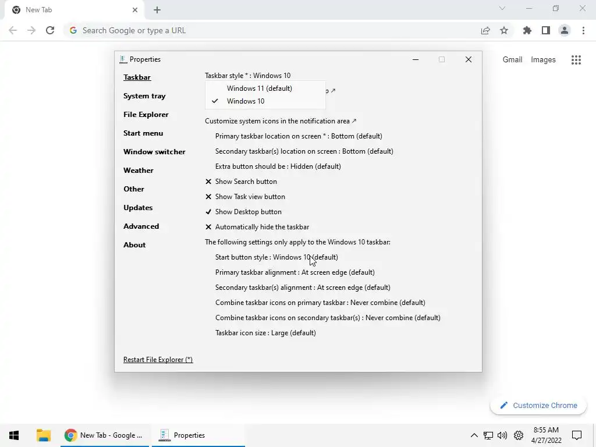Image resolution: width=596 pixels, height=447 pixels.
Task: Change Combine icons on primary taskbar
Action: click(320, 303)
